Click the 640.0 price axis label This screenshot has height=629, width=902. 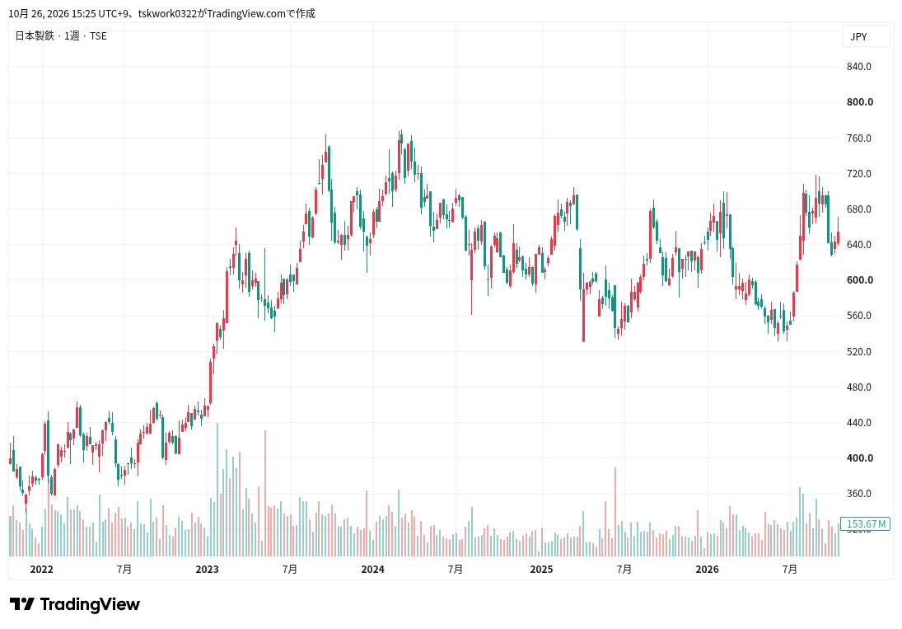tap(859, 245)
